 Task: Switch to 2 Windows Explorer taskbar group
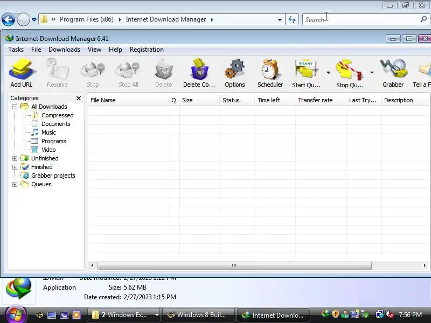[x=124, y=315]
